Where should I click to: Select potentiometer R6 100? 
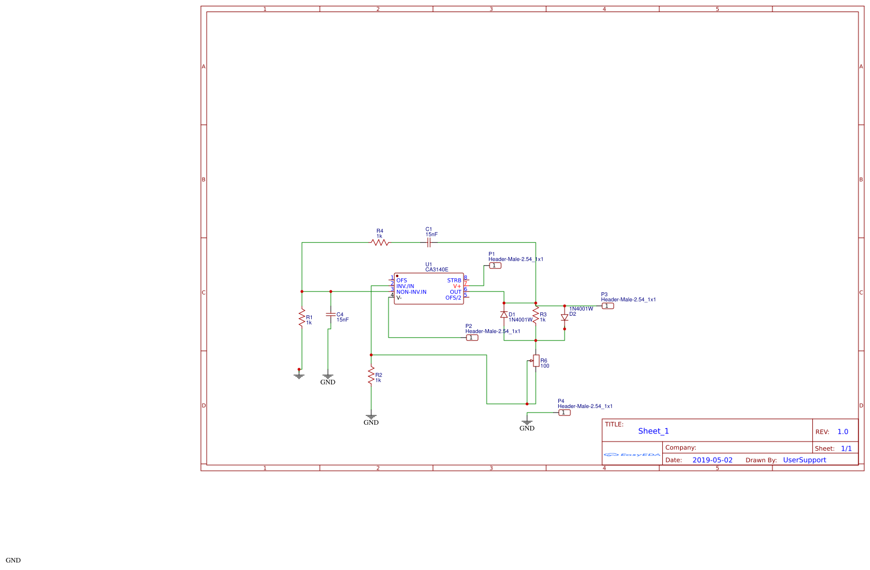pyautogui.click(x=536, y=361)
